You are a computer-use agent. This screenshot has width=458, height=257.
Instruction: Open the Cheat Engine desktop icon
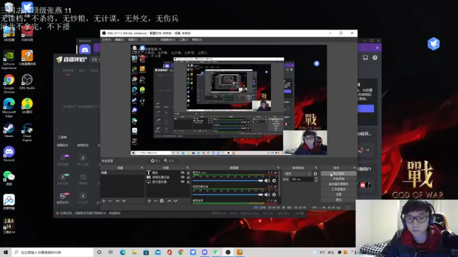(x=27, y=132)
